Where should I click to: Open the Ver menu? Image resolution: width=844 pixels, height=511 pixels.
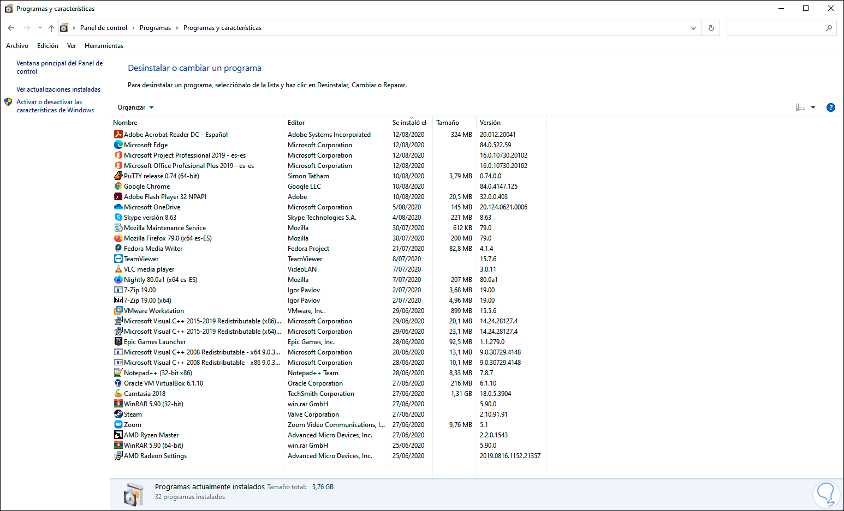click(72, 46)
